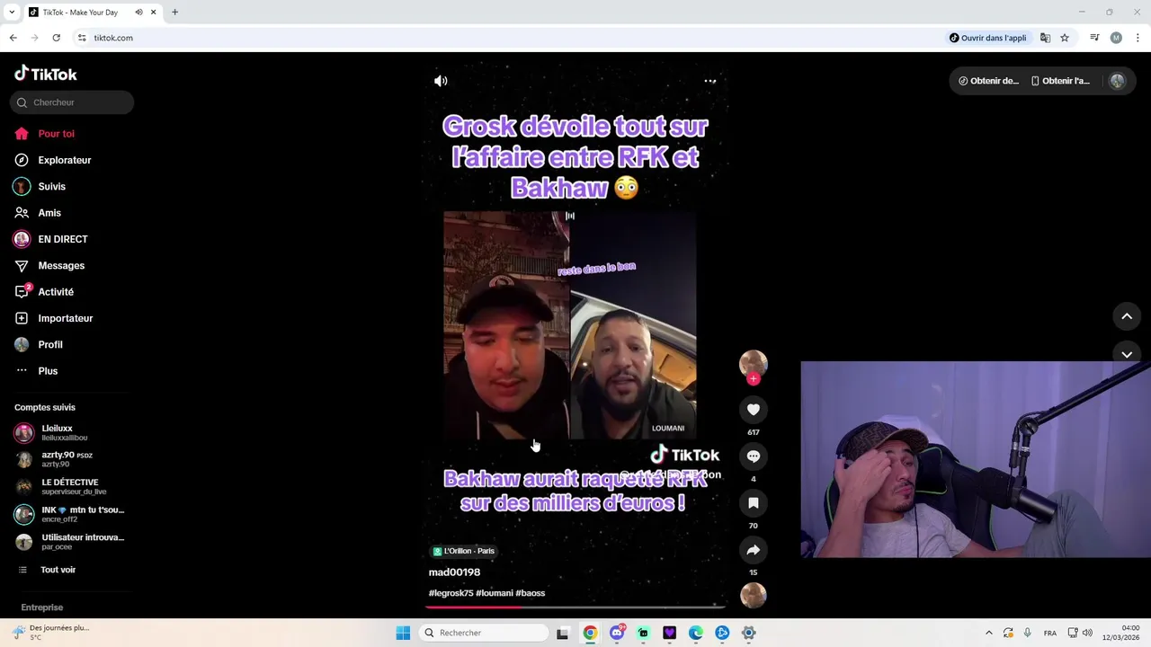The width and height of the screenshot is (1151, 647).
Task: Open followed account Lleiluxx
Action: coord(70,433)
